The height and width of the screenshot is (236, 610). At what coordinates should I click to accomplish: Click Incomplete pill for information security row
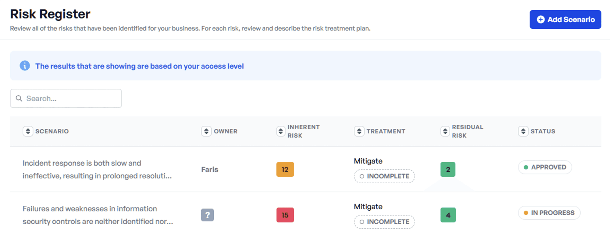[384, 222]
